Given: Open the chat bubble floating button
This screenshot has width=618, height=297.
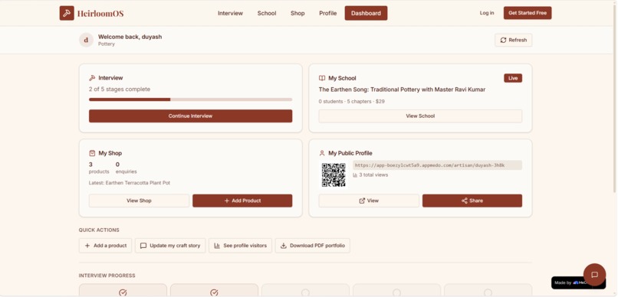Looking at the screenshot, I should [x=594, y=275].
